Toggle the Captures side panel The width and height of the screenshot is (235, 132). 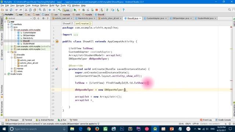coord(2,55)
